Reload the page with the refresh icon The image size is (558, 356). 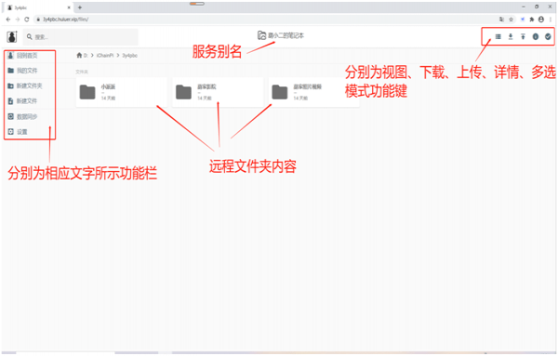click(x=27, y=20)
